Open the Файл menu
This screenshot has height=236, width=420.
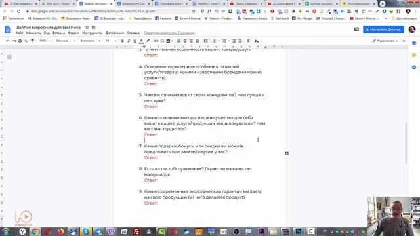[x=19, y=33]
